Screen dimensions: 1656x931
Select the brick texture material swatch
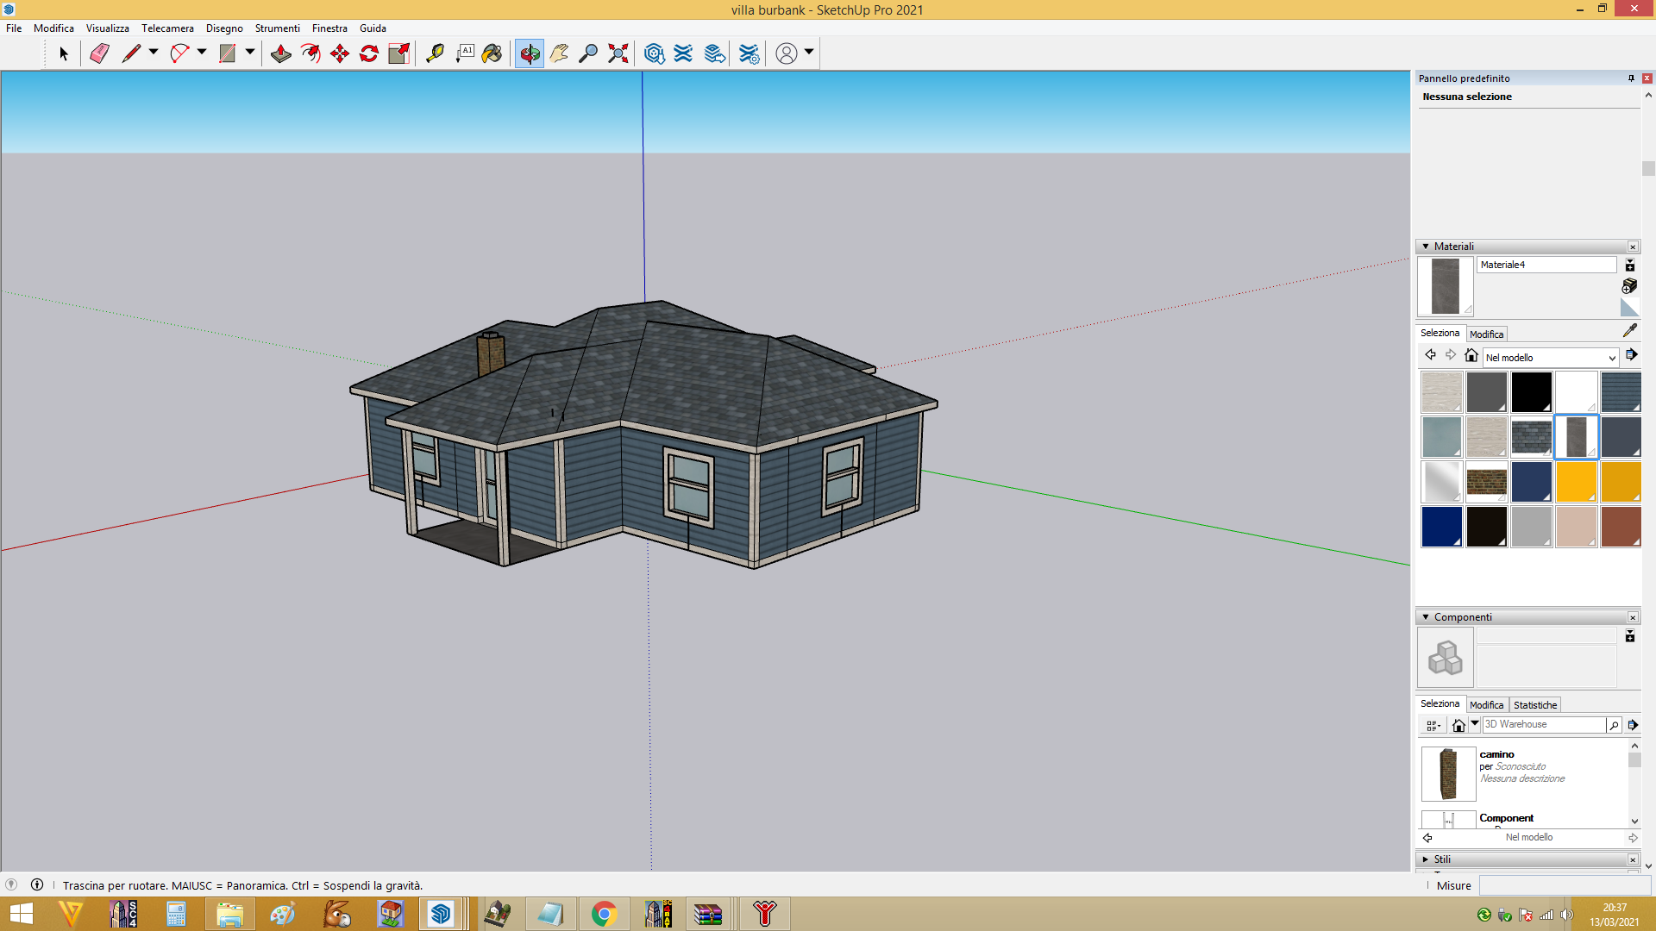[x=1487, y=482]
